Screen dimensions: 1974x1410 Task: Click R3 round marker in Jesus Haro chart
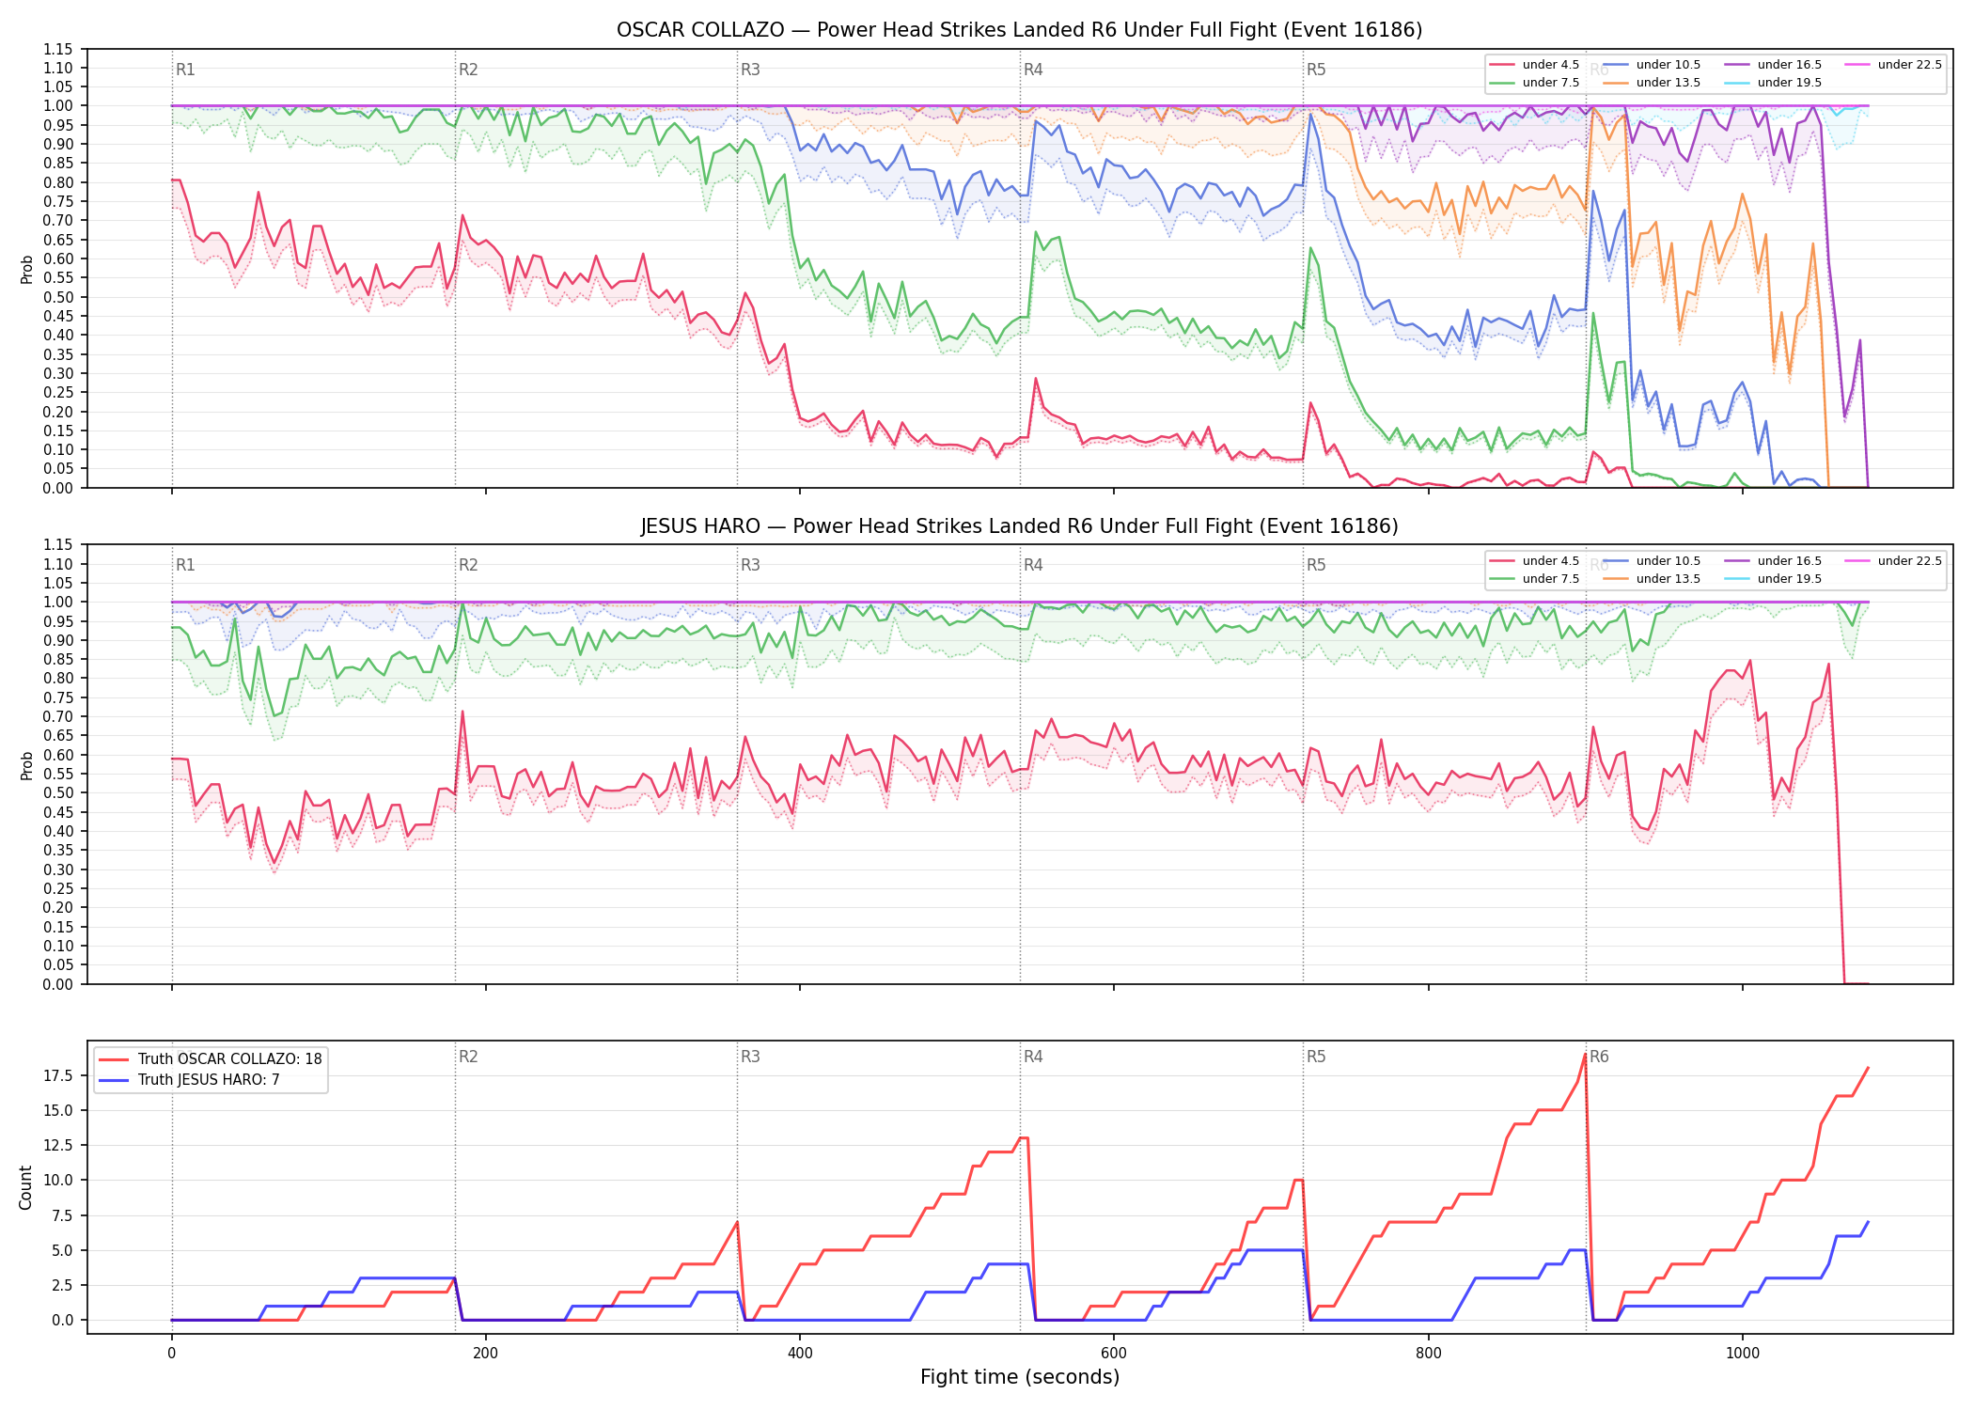point(750,565)
